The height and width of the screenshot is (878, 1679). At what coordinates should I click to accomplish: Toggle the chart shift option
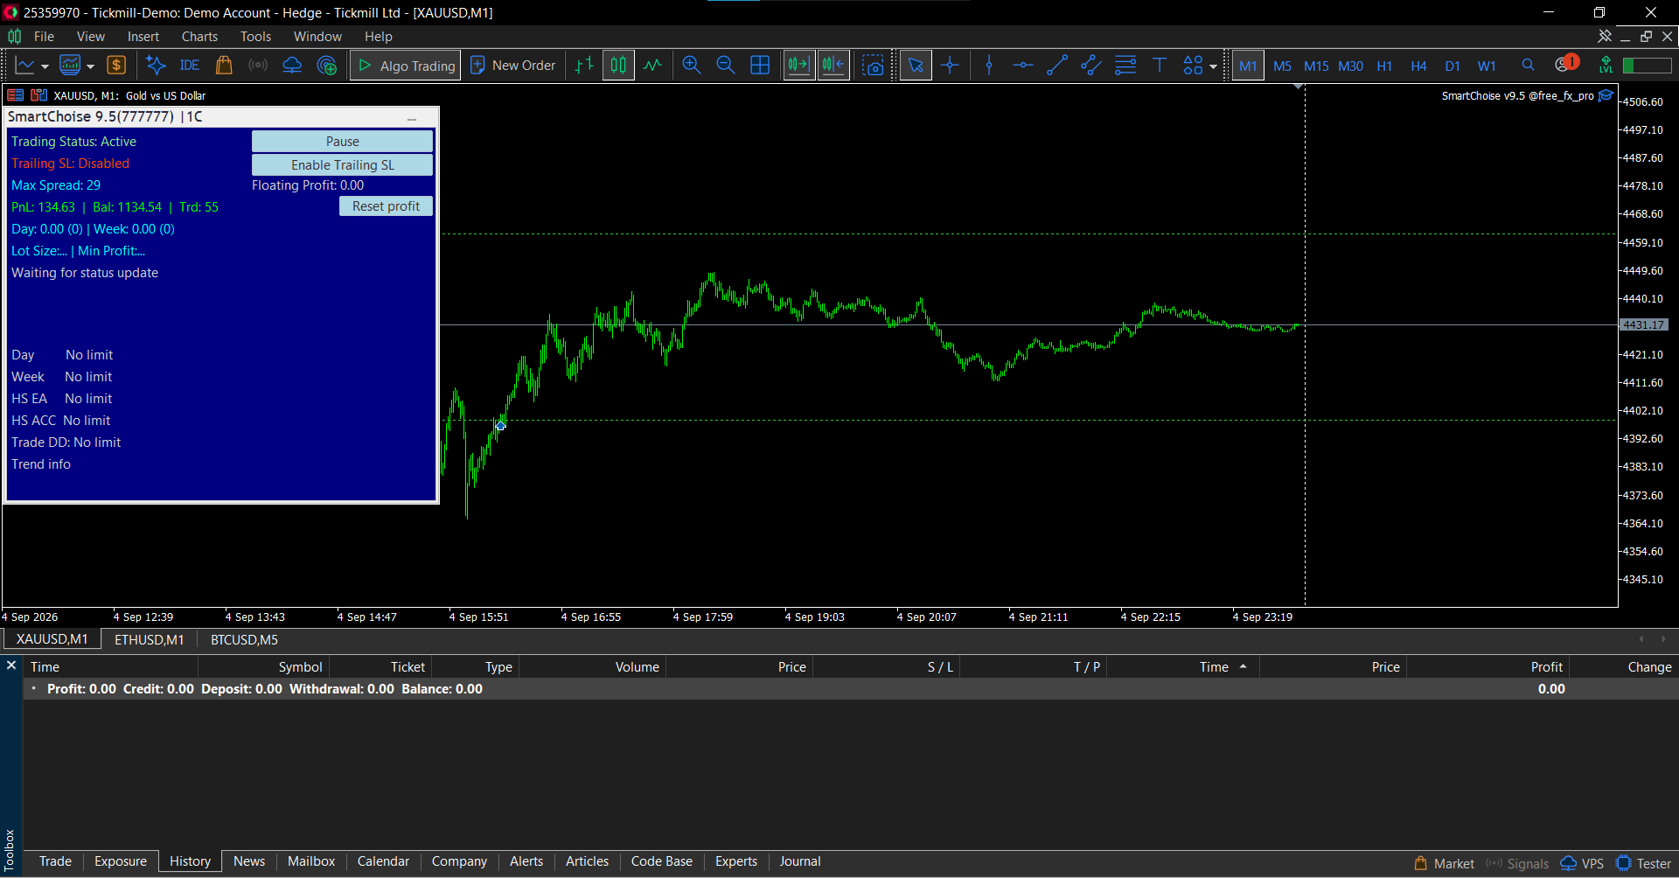pos(833,66)
